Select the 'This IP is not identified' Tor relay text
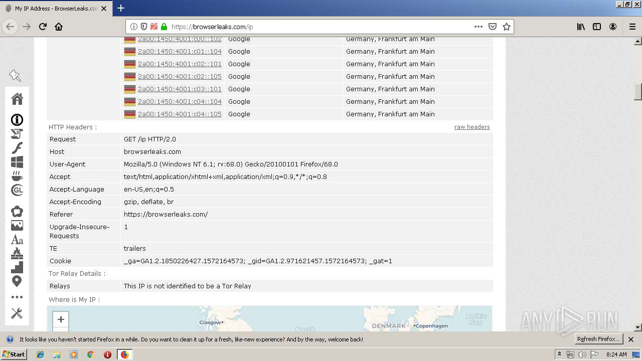Viewport: 642px width, 361px height. pos(188,286)
